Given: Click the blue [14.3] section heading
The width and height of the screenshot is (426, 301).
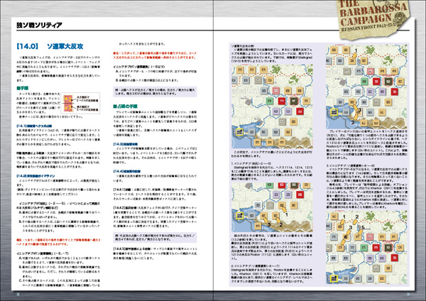Looking at the screenshot, I should [125, 144].
